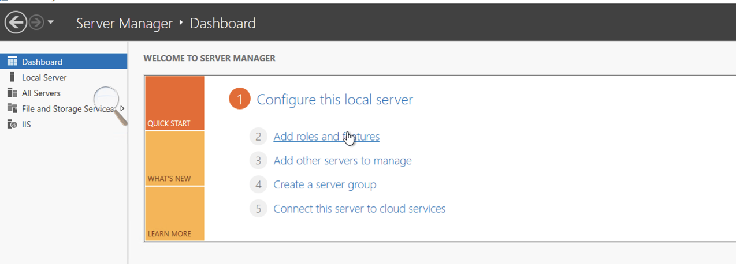
Task: Click the Dashboard grid icon
Action: tap(12, 62)
